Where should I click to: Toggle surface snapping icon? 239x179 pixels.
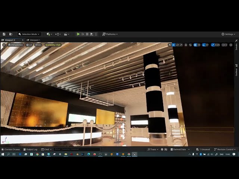pyautogui.click(x=190, y=45)
